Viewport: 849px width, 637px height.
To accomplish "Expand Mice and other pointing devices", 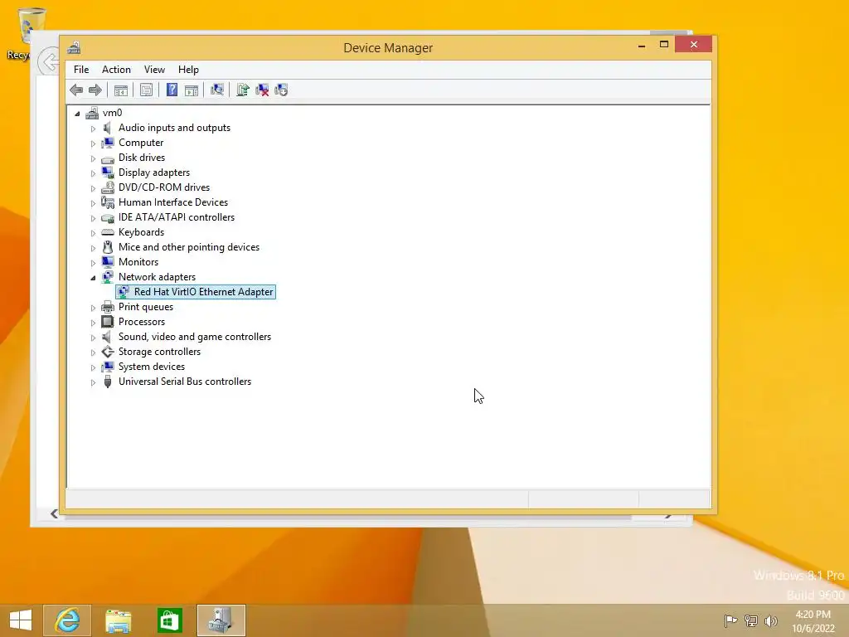I will [93, 248].
